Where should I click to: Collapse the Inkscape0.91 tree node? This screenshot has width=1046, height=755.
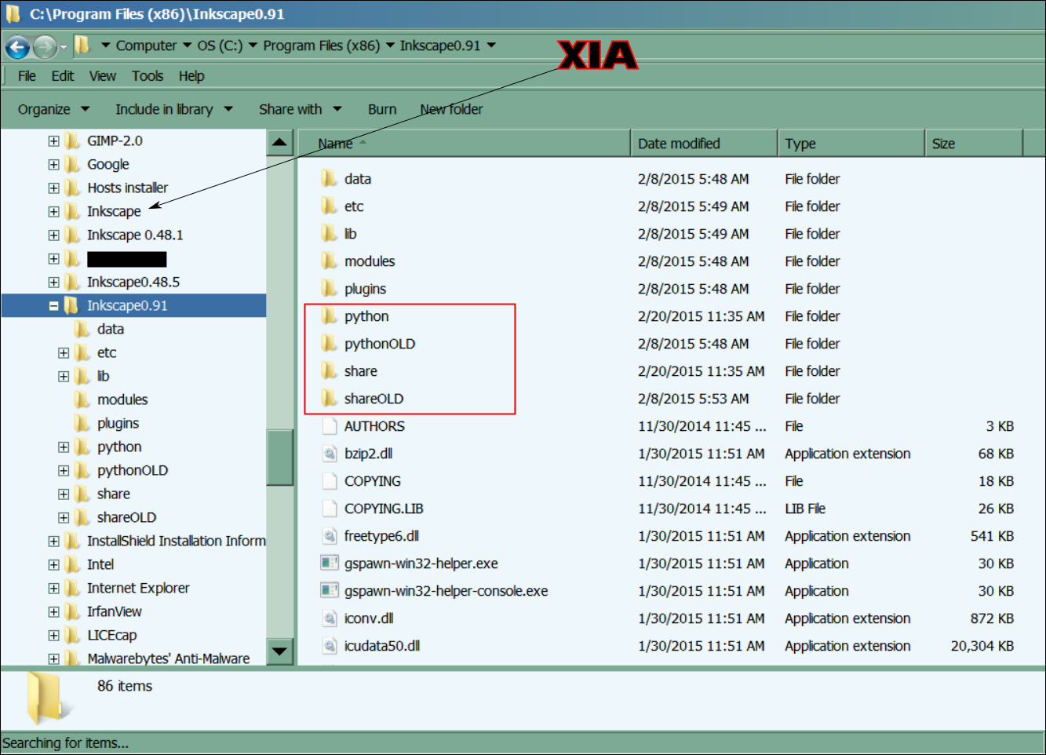53,306
